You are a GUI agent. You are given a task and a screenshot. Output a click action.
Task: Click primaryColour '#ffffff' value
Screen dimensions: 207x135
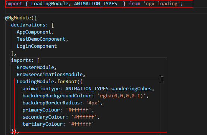coord(78,110)
